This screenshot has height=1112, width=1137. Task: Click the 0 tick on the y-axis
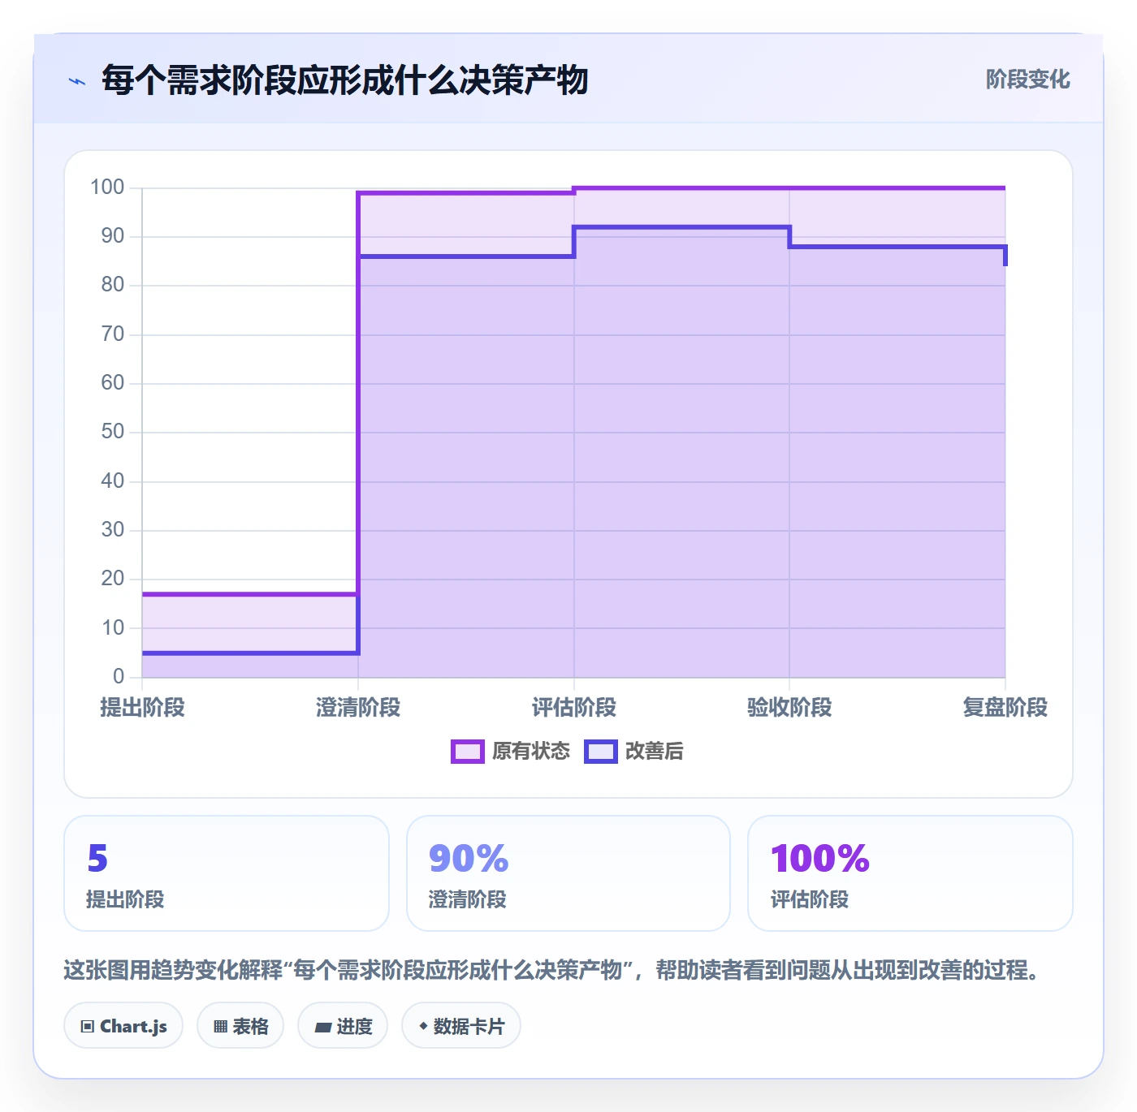[119, 676]
